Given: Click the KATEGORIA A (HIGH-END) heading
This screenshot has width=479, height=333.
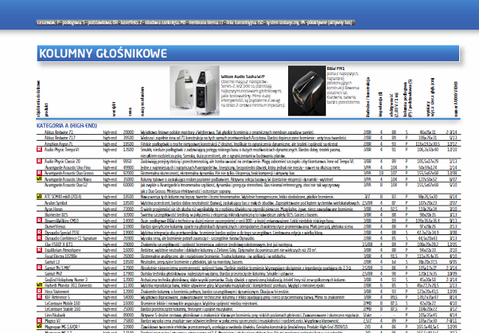Looking at the screenshot, I should coord(66,125).
